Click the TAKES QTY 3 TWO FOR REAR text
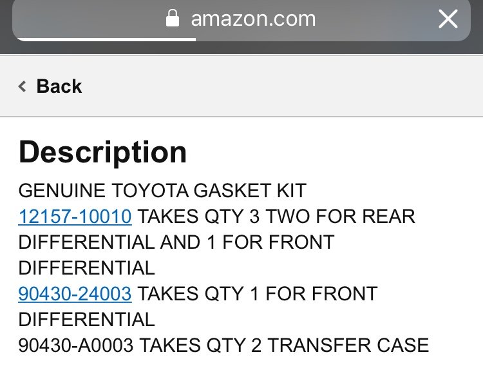Image resolution: width=483 pixels, height=388 pixels. (276, 217)
